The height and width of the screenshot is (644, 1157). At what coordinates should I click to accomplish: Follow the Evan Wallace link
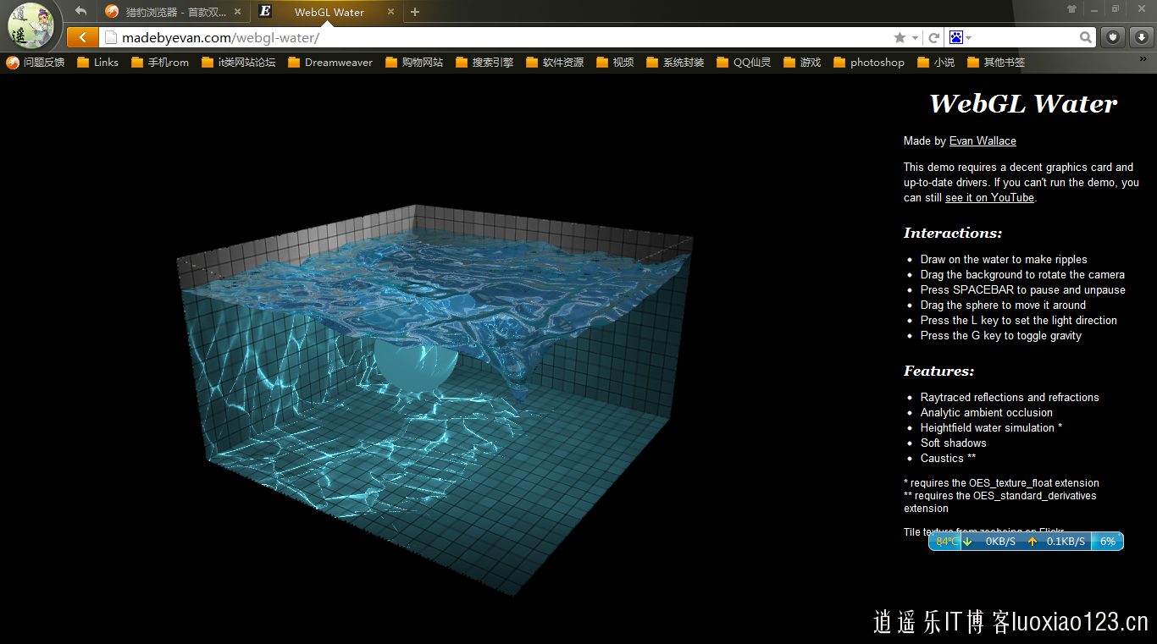983,141
